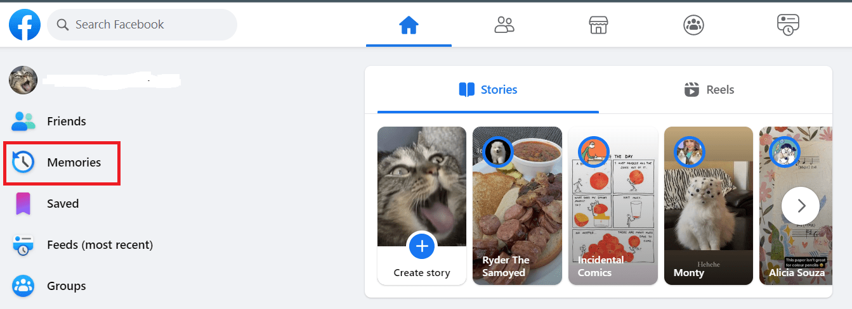The image size is (852, 309).
Task: Open the Marketplace storefront icon
Action: 599,25
